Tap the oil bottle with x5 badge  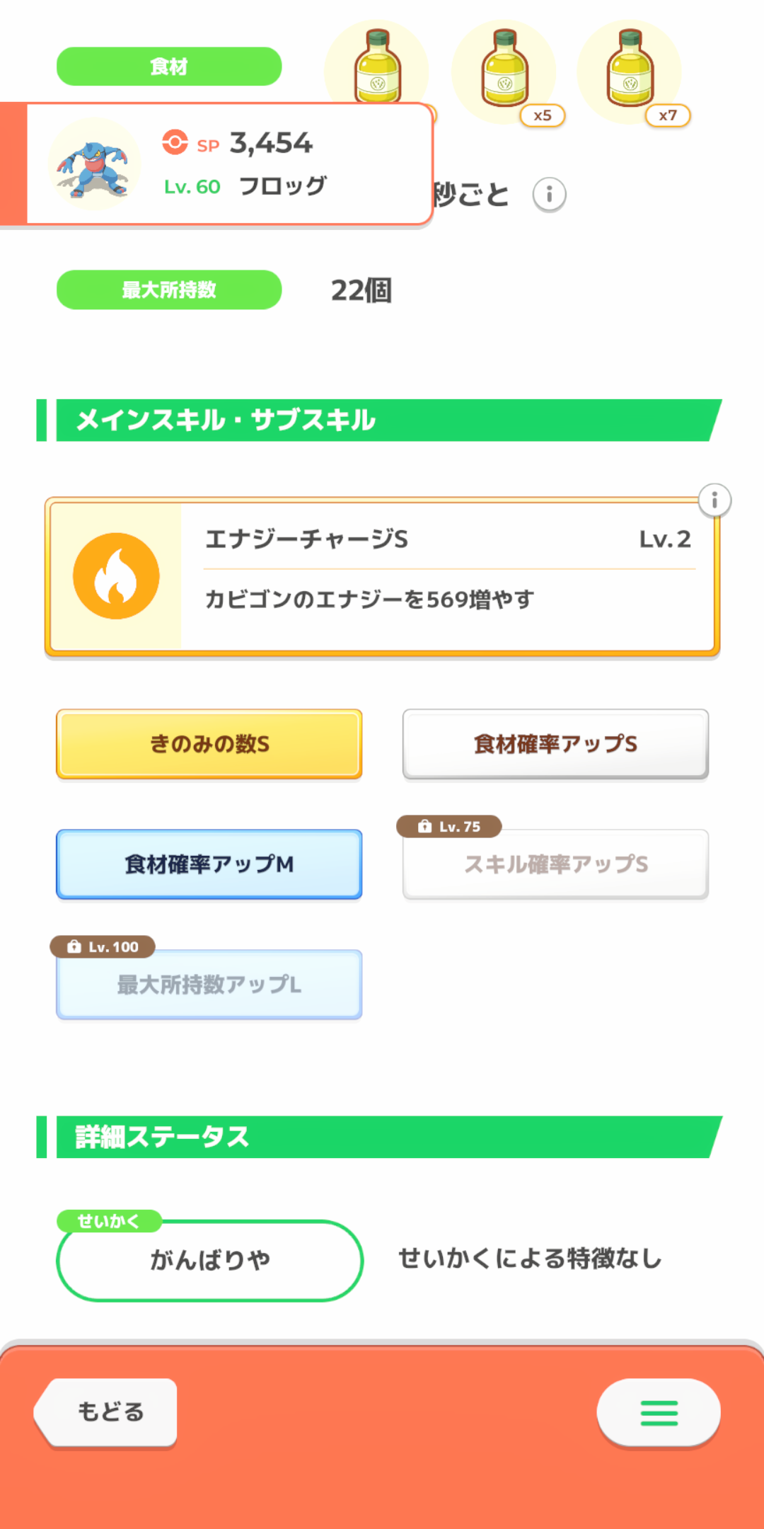pyautogui.click(x=504, y=69)
